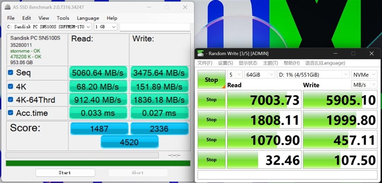Screen dimensions: 382x183
Task: Open the 语言(L)(Language) menu
Action: pyautogui.click(x=325, y=63)
